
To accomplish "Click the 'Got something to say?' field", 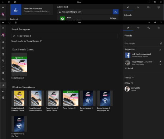I will point(85,12).
